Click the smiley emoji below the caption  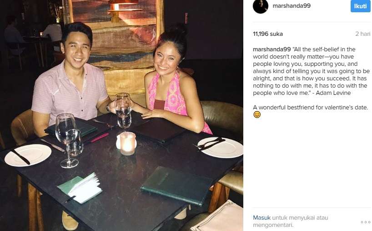(257, 115)
